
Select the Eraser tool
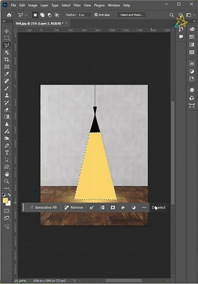coord(7,110)
